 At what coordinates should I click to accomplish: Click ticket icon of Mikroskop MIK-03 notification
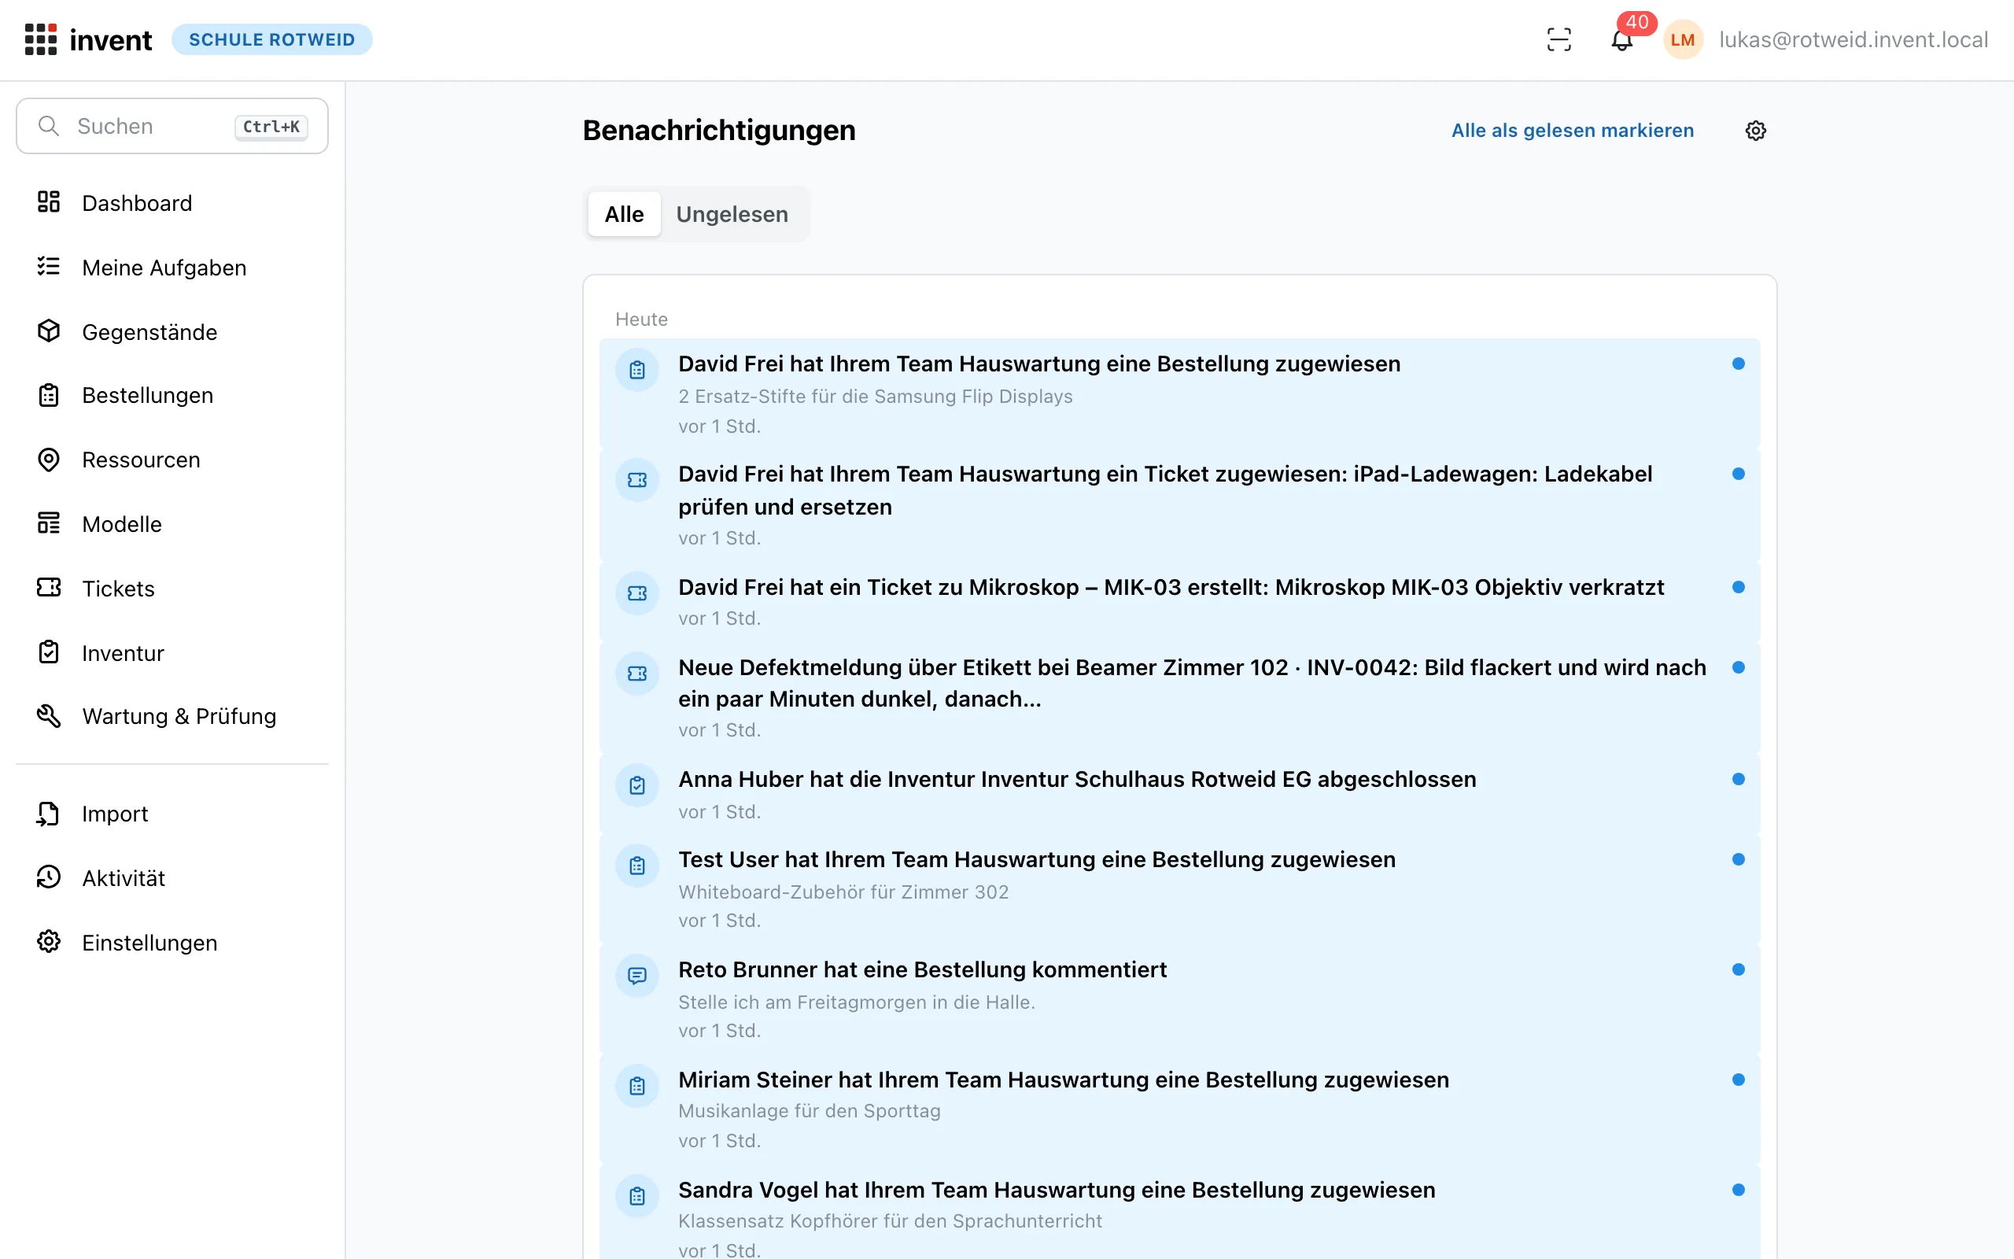[x=637, y=593]
